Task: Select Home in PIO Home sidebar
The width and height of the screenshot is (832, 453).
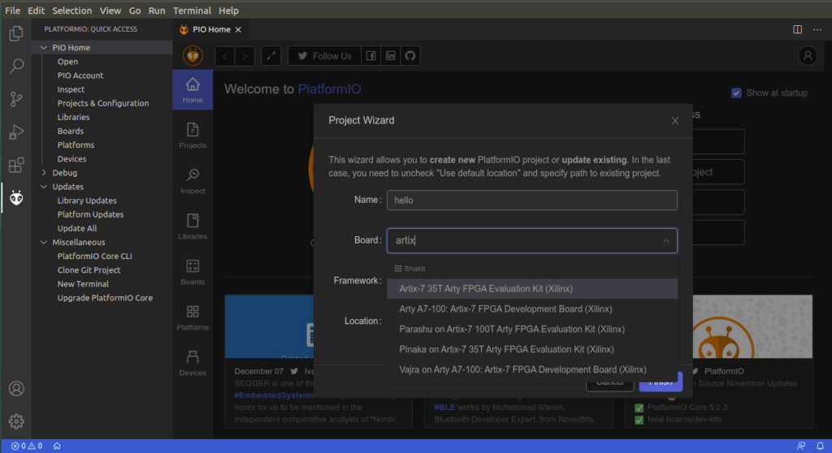Action: (193, 90)
